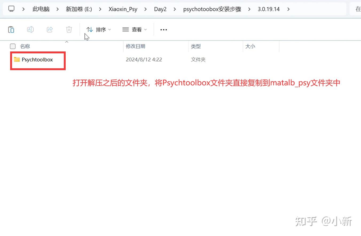Sort files by the 修改日期 column header

coord(136,46)
